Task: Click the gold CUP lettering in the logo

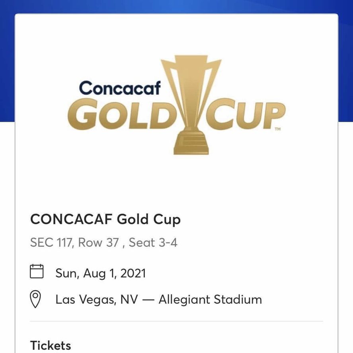Action: pos(246,114)
